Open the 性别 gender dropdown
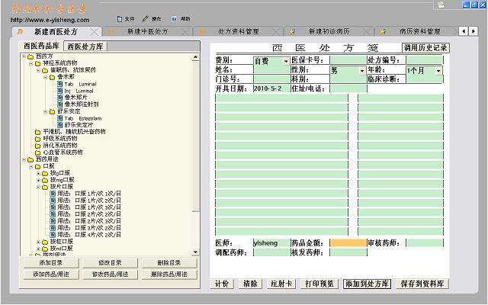This screenshot has height=305, width=488. coord(362,70)
